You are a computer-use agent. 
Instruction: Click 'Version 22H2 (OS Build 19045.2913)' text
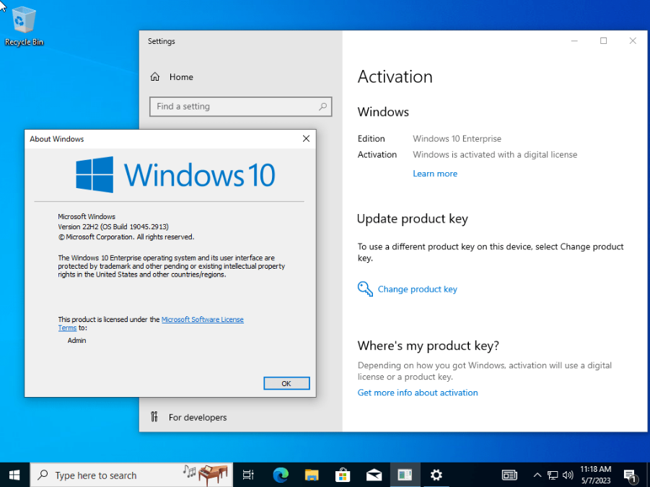click(x=113, y=227)
